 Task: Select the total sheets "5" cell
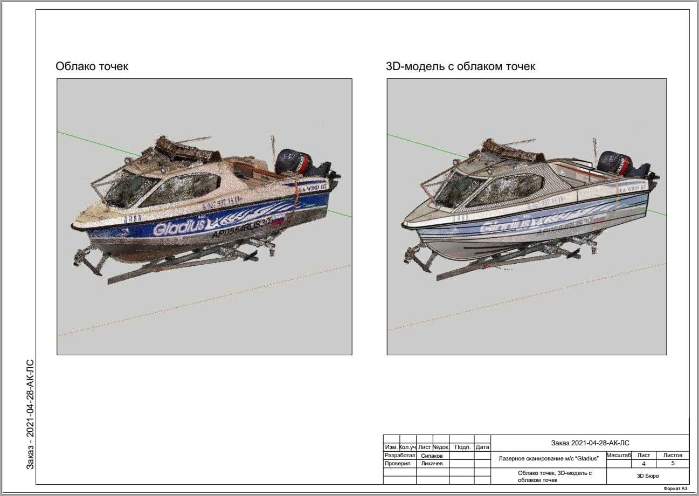tap(673, 463)
